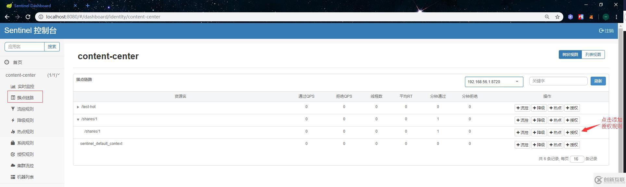The width and height of the screenshot is (626, 187).
Task: Add 流控 rule for parent /shares/1
Action: [x=522, y=120]
